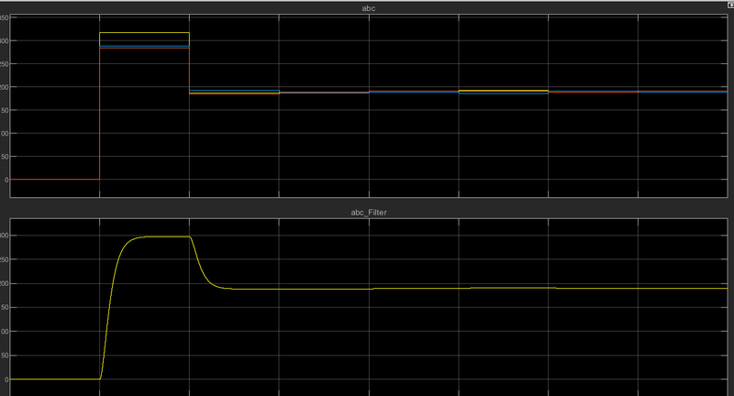Click the top y-axis label of abc plot
The image size is (734, 396).
coord(5,17)
